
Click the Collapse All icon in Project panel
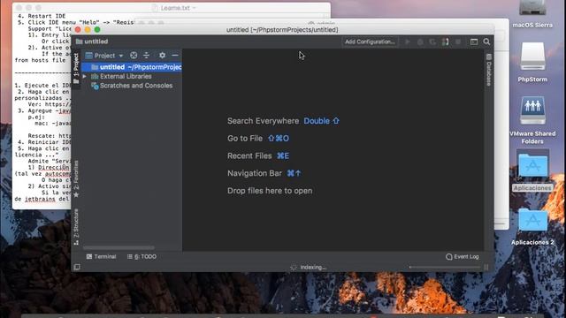[x=147, y=55]
